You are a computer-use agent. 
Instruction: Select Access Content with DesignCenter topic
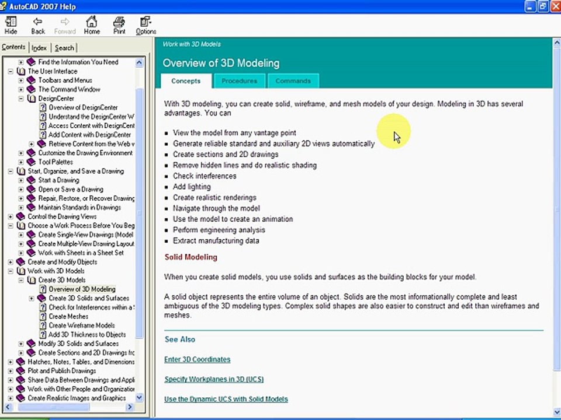click(92, 126)
